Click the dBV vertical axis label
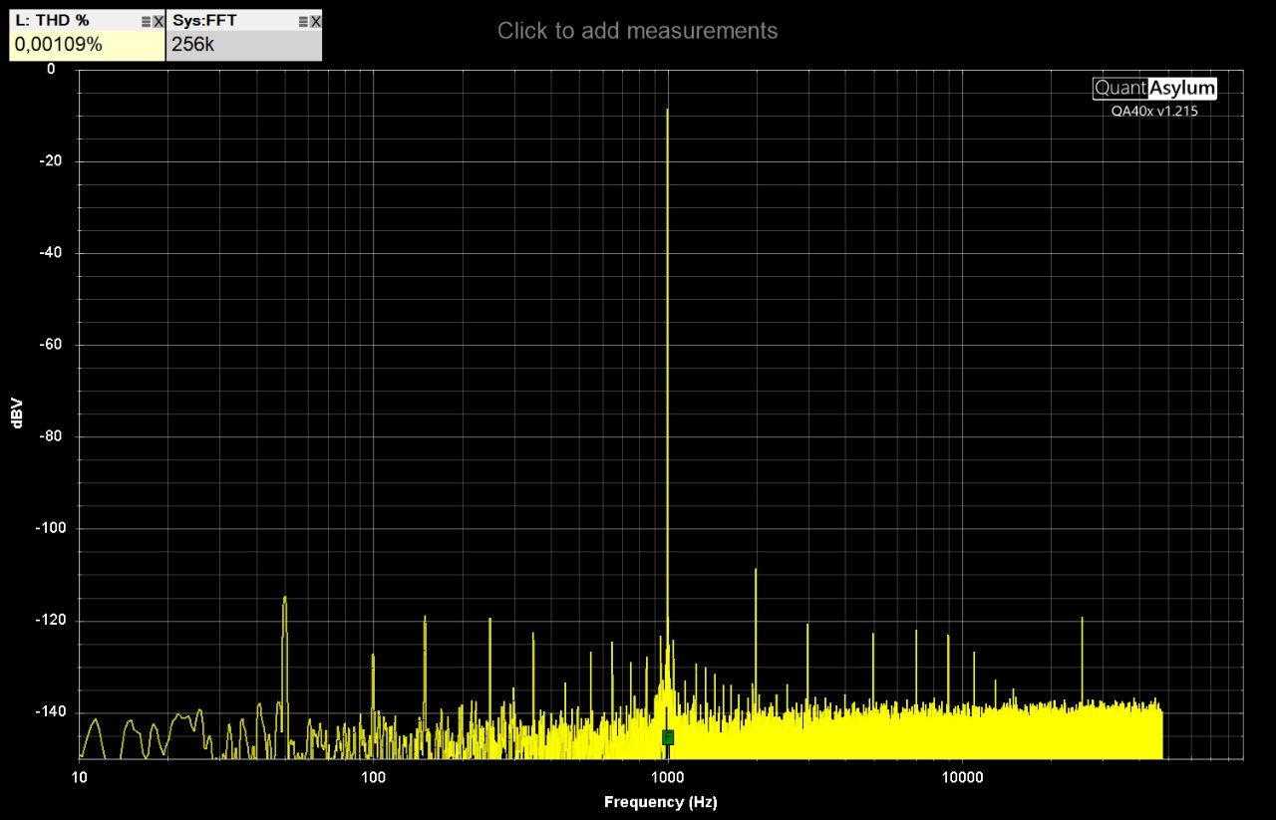Image resolution: width=1276 pixels, height=820 pixels. 17,413
